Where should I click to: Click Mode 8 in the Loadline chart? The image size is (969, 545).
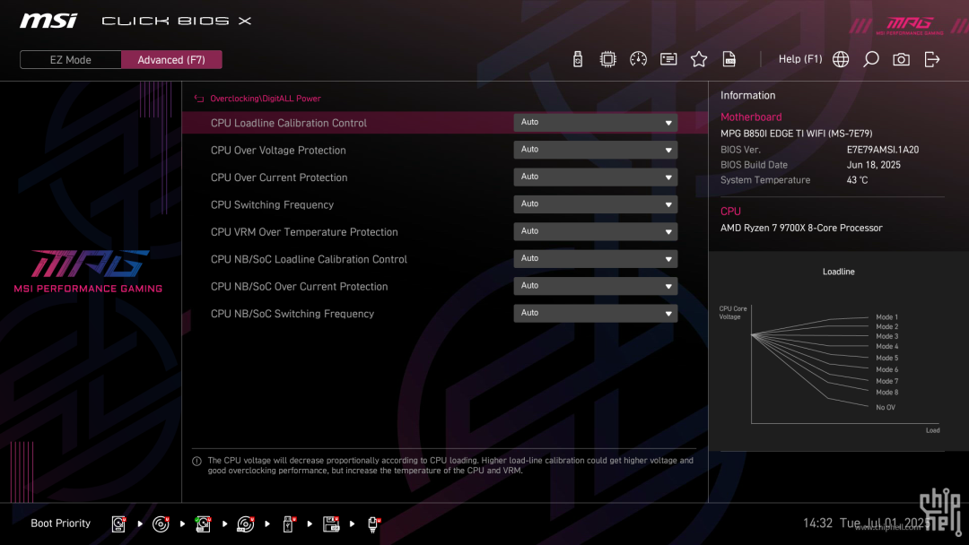(886, 393)
